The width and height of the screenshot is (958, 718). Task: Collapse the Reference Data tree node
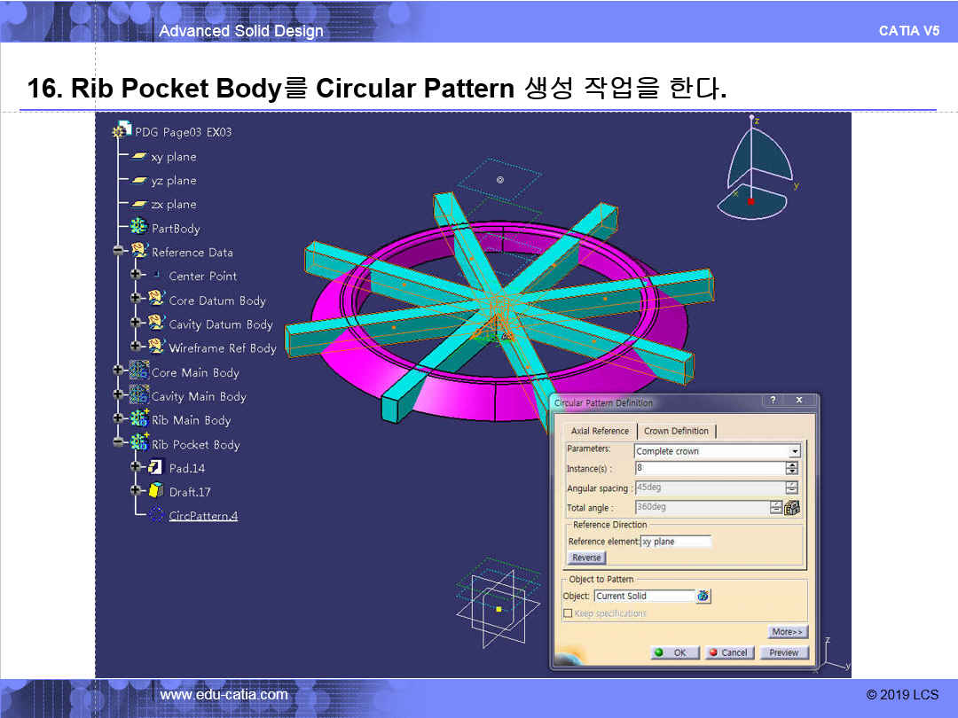point(118,252)
